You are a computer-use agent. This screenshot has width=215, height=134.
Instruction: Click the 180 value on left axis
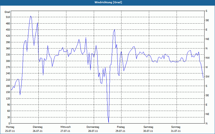[x=8, y=86]
